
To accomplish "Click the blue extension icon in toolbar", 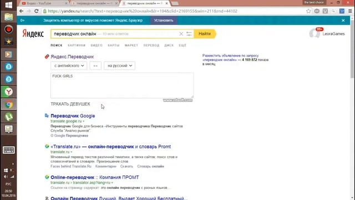I will (342, 11).
